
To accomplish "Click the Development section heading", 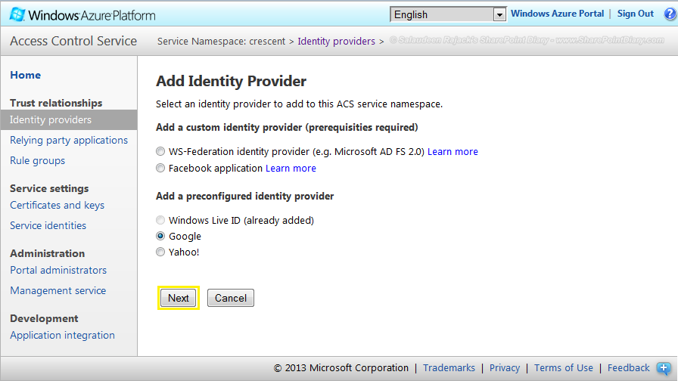I will pos(44,318).
